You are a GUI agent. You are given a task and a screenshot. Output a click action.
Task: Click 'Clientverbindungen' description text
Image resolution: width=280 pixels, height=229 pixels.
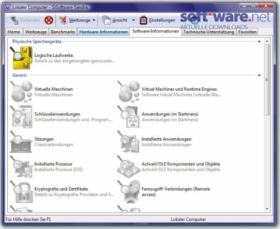[54, 145]
